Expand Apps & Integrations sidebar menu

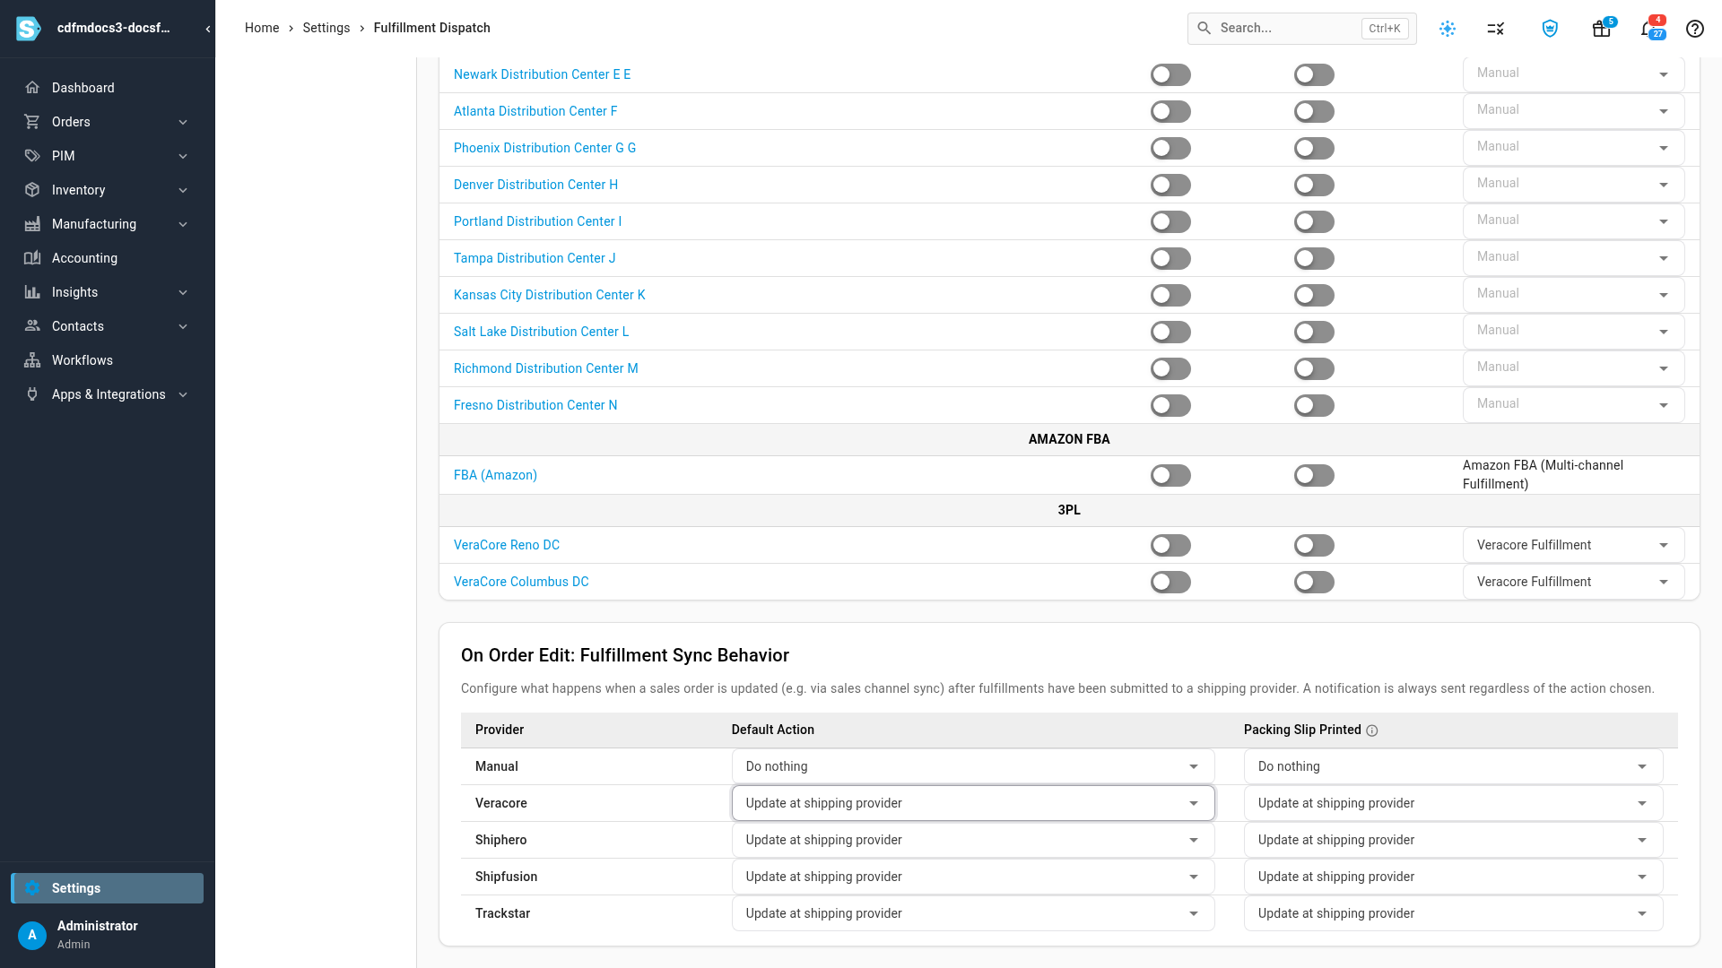(183, 394)
